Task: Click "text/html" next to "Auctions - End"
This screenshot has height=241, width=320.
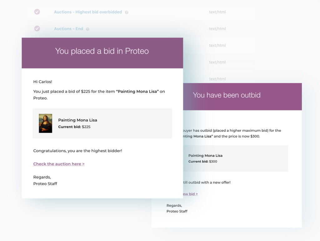Action: (x=217, y=28)
